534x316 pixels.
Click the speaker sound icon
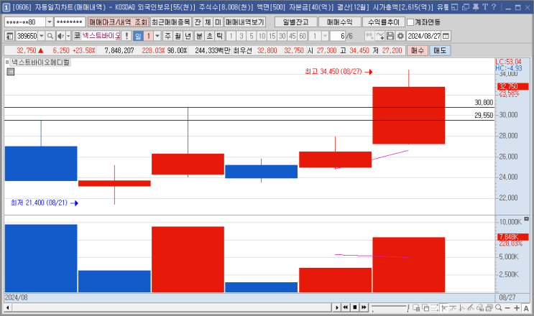click(60, 36)
